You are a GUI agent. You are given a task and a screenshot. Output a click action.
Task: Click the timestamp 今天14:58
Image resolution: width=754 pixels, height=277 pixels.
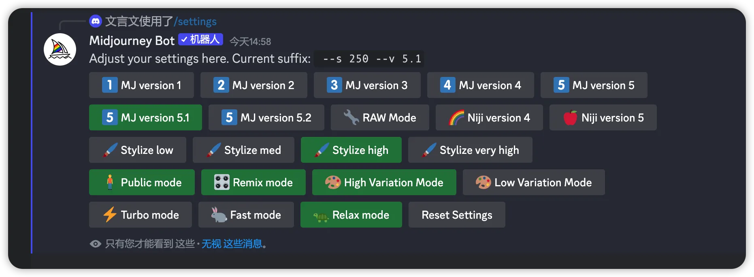click(250, 42)
